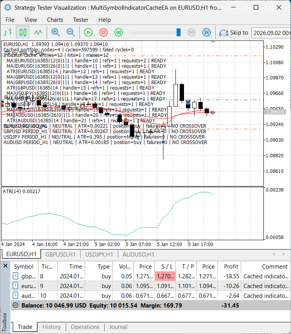Click the Toolbox vertical label
291x334 pixels.
pos(5,322)
